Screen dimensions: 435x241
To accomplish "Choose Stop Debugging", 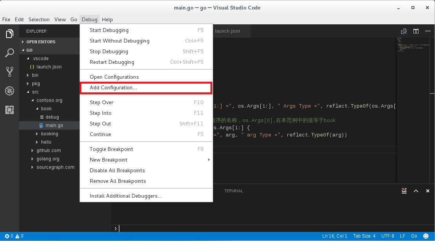I will [146, 52].
